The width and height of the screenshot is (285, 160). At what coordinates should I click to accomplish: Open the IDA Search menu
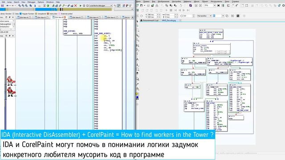coord(16,2)
